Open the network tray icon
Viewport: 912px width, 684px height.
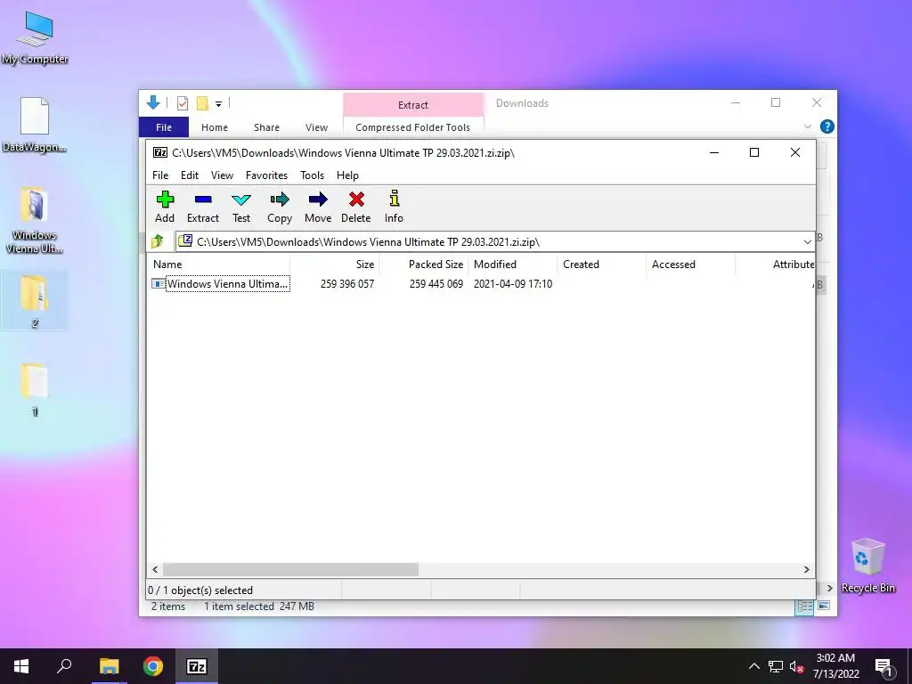[x=776, y=666]
